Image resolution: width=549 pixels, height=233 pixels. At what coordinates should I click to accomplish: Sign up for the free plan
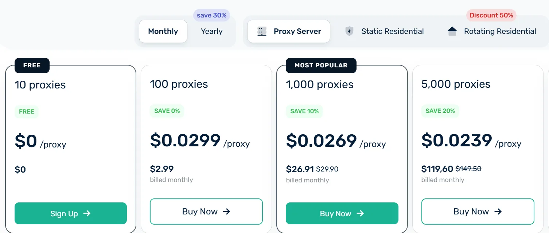point(71,213)
